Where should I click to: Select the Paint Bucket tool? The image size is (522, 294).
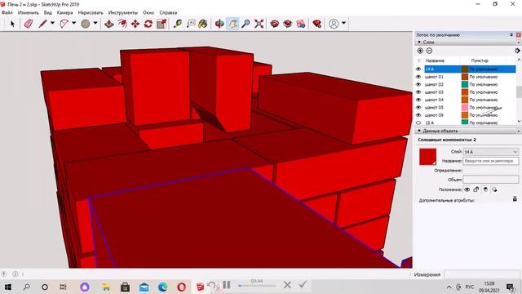click(203, 24)
